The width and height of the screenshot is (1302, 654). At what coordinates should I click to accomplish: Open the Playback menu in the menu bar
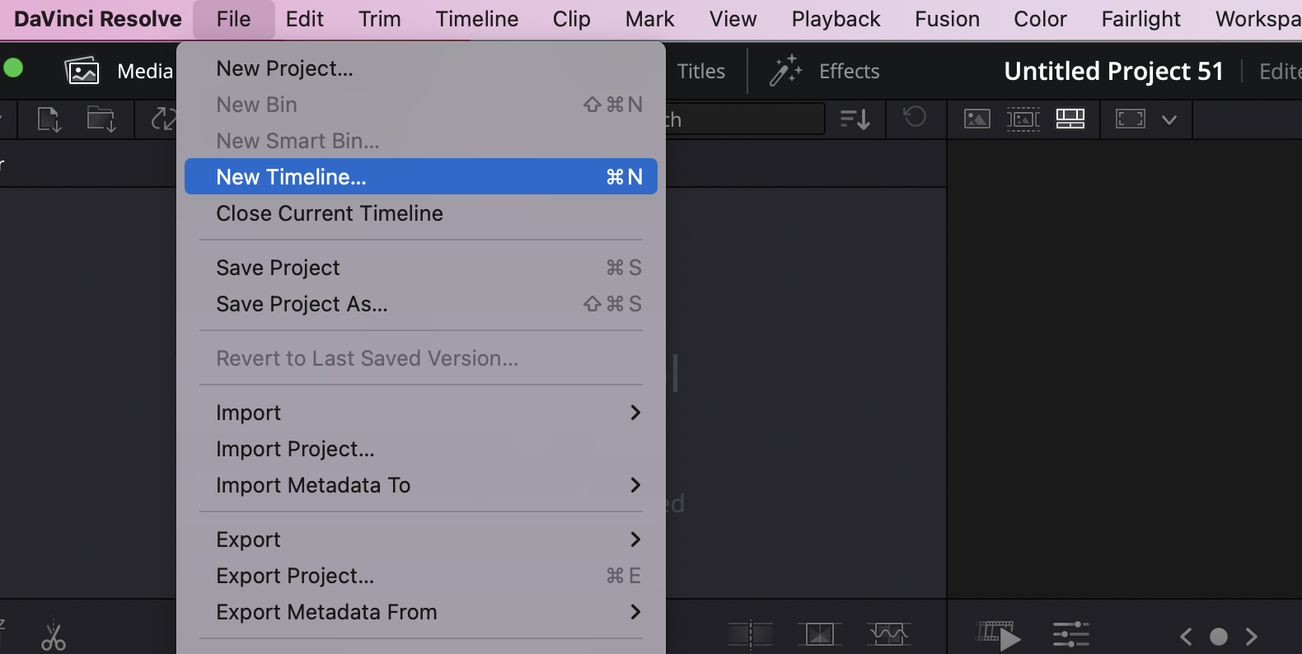tap(836, 19)
